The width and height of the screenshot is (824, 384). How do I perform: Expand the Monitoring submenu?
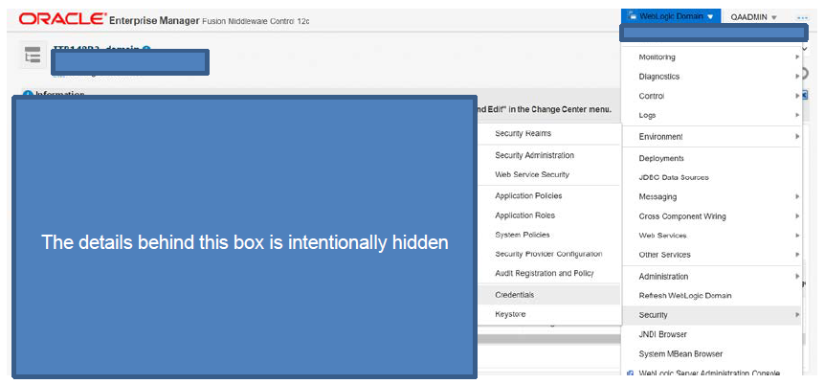point(711,56)
